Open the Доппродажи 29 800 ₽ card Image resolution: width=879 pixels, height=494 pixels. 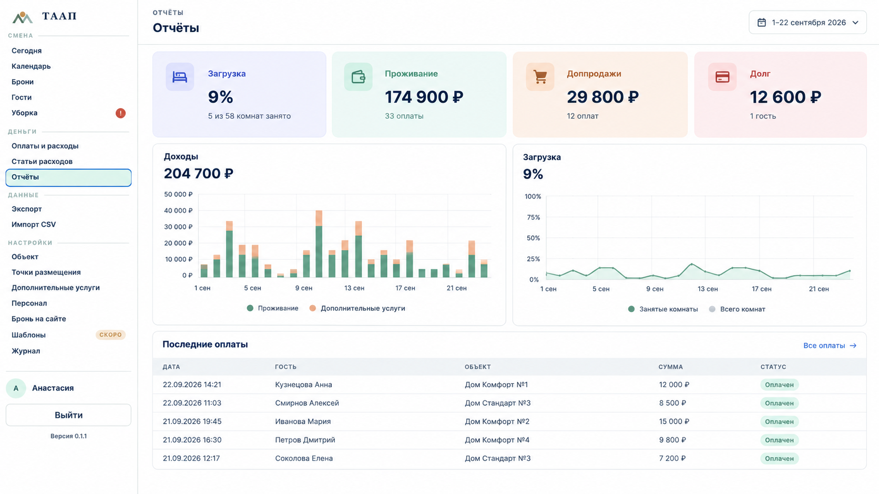tap(600, 94)
